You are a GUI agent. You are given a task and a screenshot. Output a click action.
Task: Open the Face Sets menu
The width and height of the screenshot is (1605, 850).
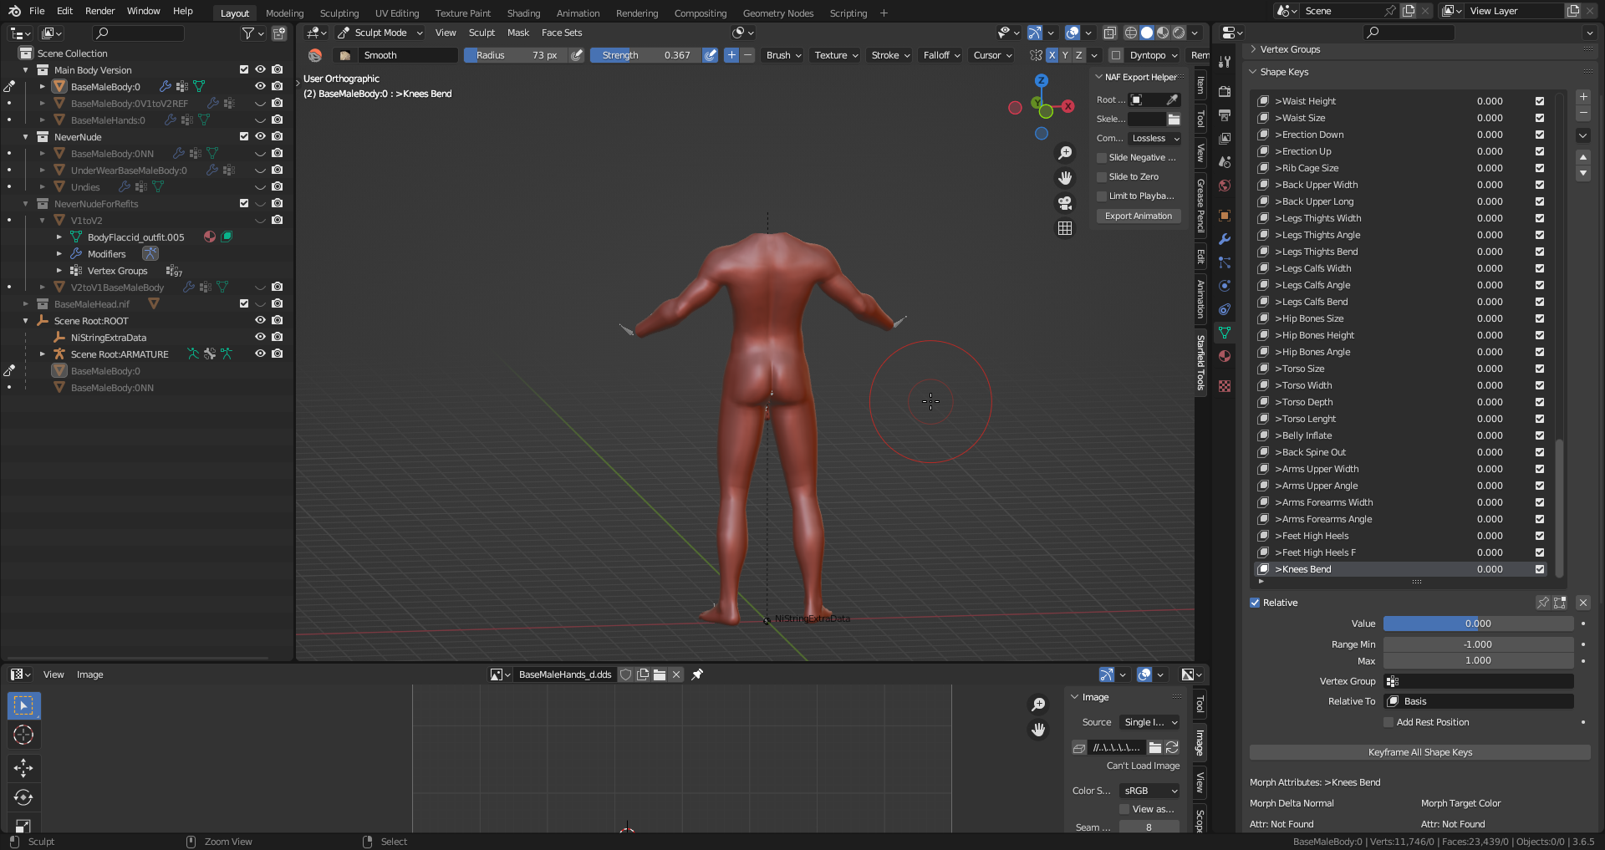562,33
